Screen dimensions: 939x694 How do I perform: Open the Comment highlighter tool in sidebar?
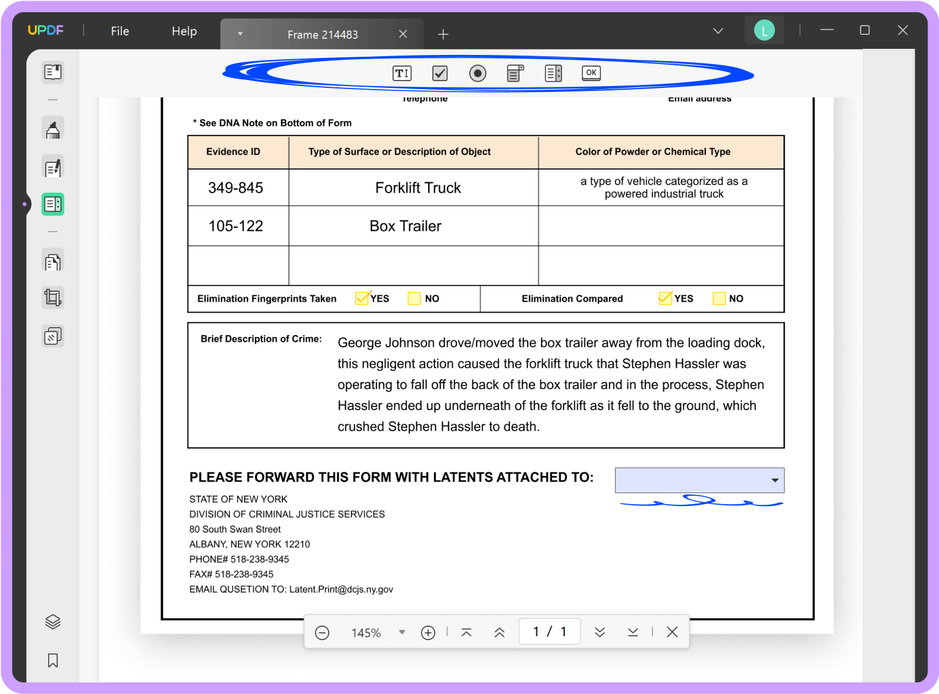(52, 128)
